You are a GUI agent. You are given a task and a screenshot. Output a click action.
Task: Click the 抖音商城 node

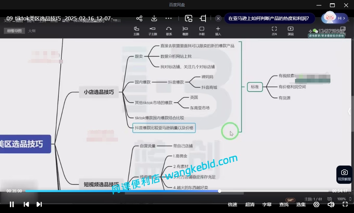pos(209,87)
